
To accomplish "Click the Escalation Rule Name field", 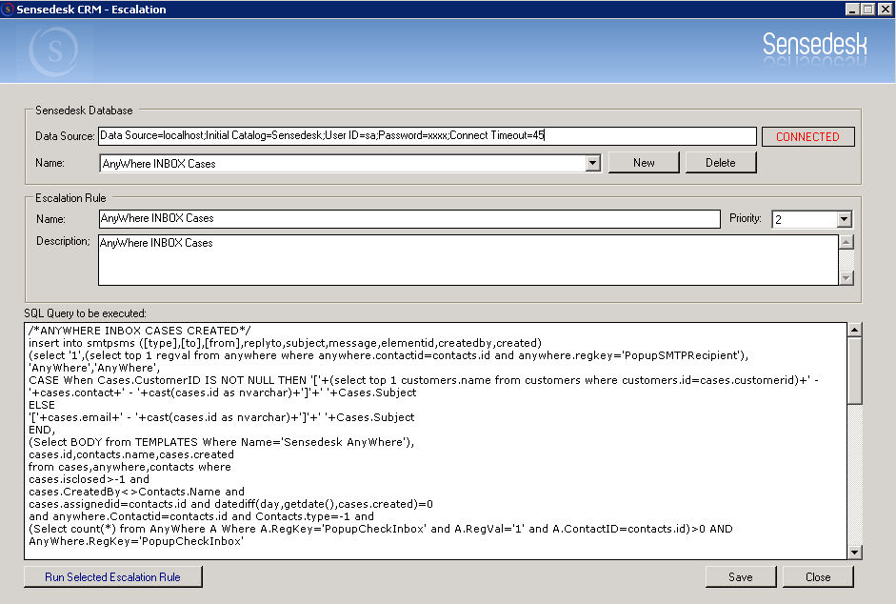I will (x=409, y=218).
